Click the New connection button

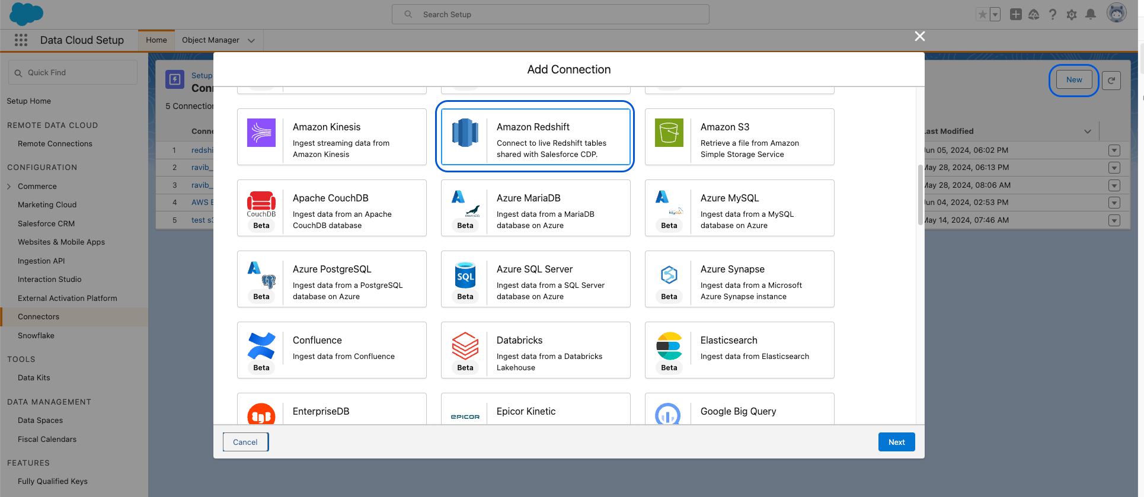click(x=1074, y=80)
